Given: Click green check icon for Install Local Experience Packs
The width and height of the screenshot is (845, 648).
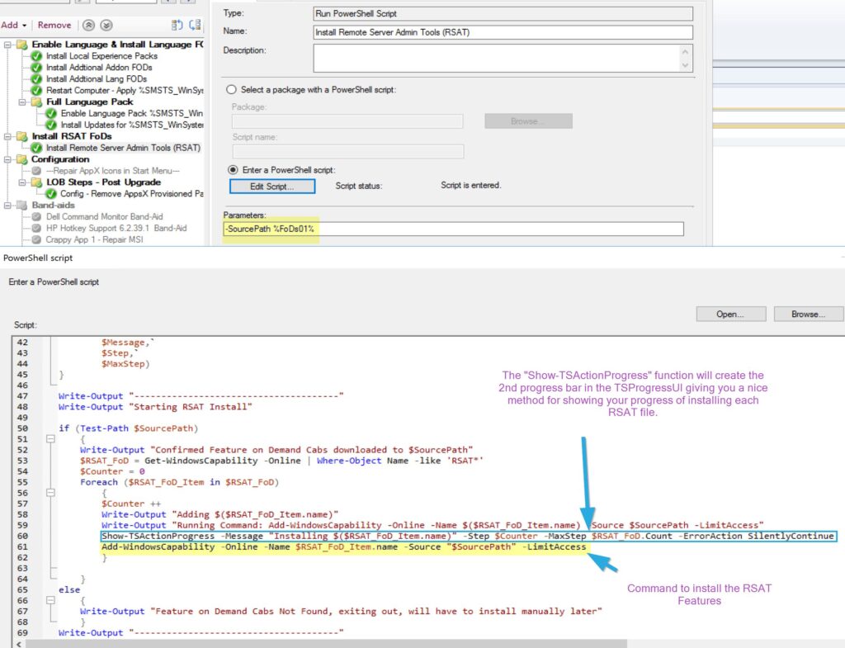Looking at the screenshot, I should click(x=36, y=56).
